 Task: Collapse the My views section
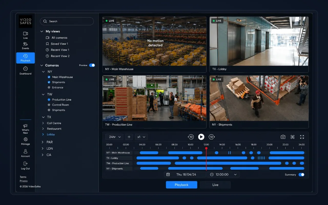tap(42, 32)
